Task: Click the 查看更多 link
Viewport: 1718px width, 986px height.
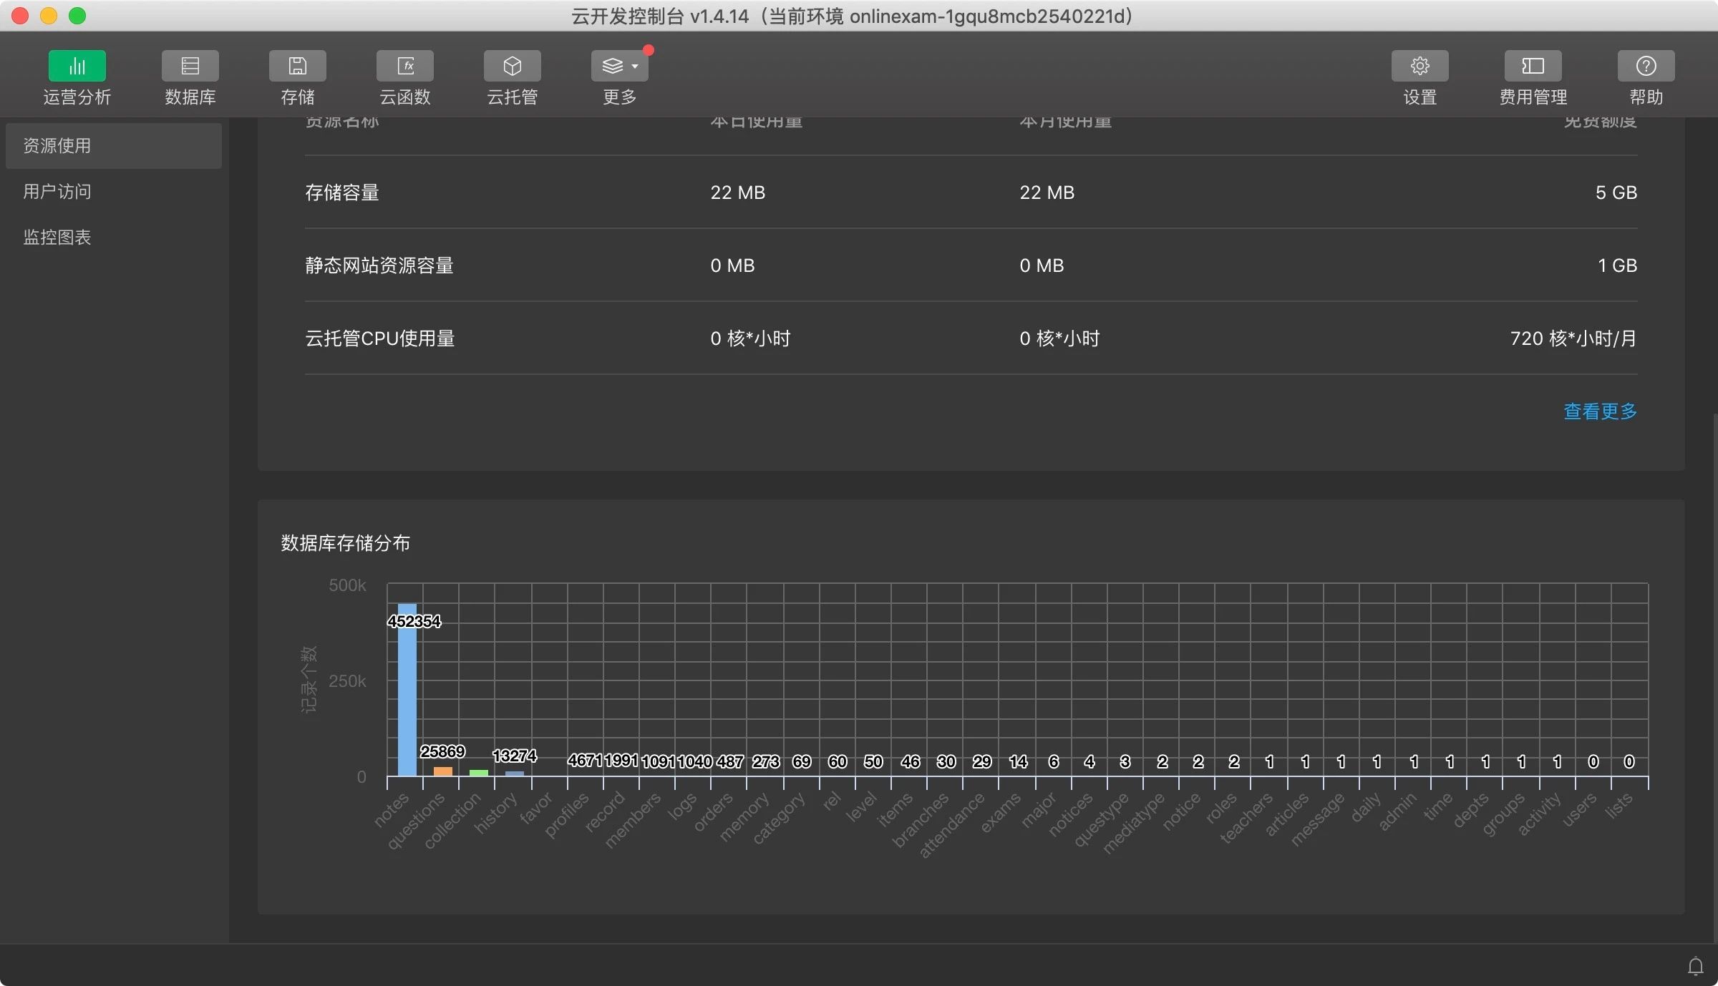Action: click(x=1600, y=411)
